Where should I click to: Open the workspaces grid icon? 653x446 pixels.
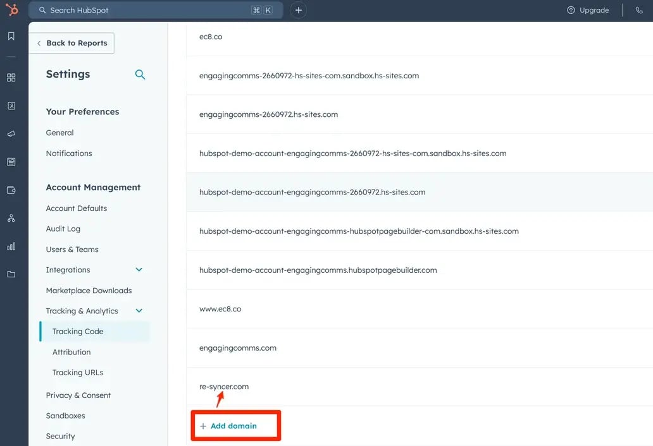[11, 78]
